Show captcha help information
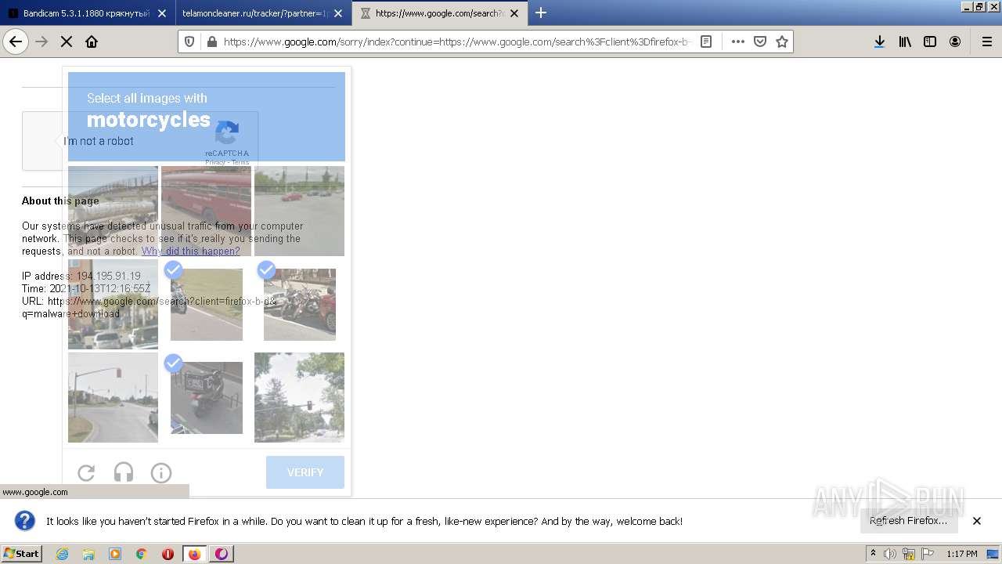This screenshot has height=564, width=1002. [x=161, y=472]
